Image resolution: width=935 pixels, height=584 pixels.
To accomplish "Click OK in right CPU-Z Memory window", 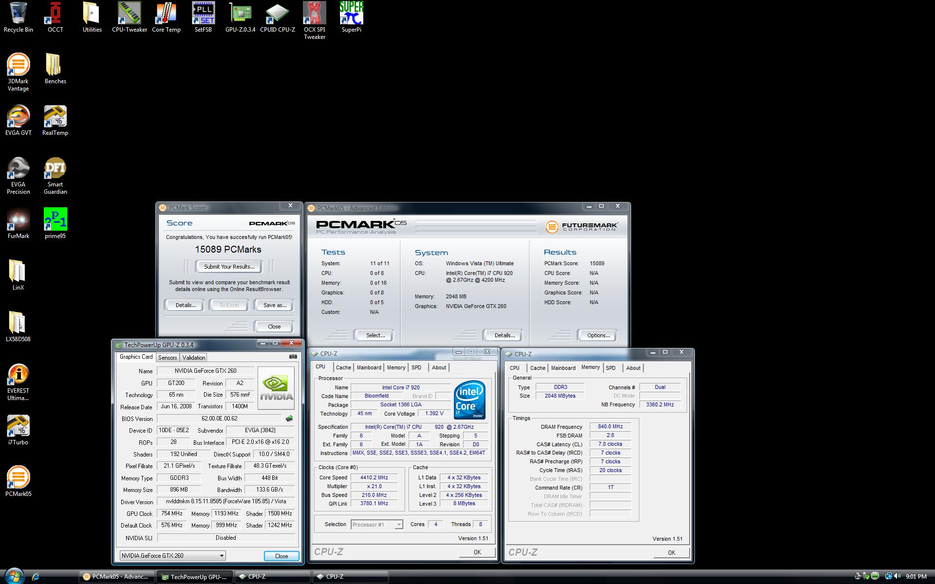I will point(672,553).
